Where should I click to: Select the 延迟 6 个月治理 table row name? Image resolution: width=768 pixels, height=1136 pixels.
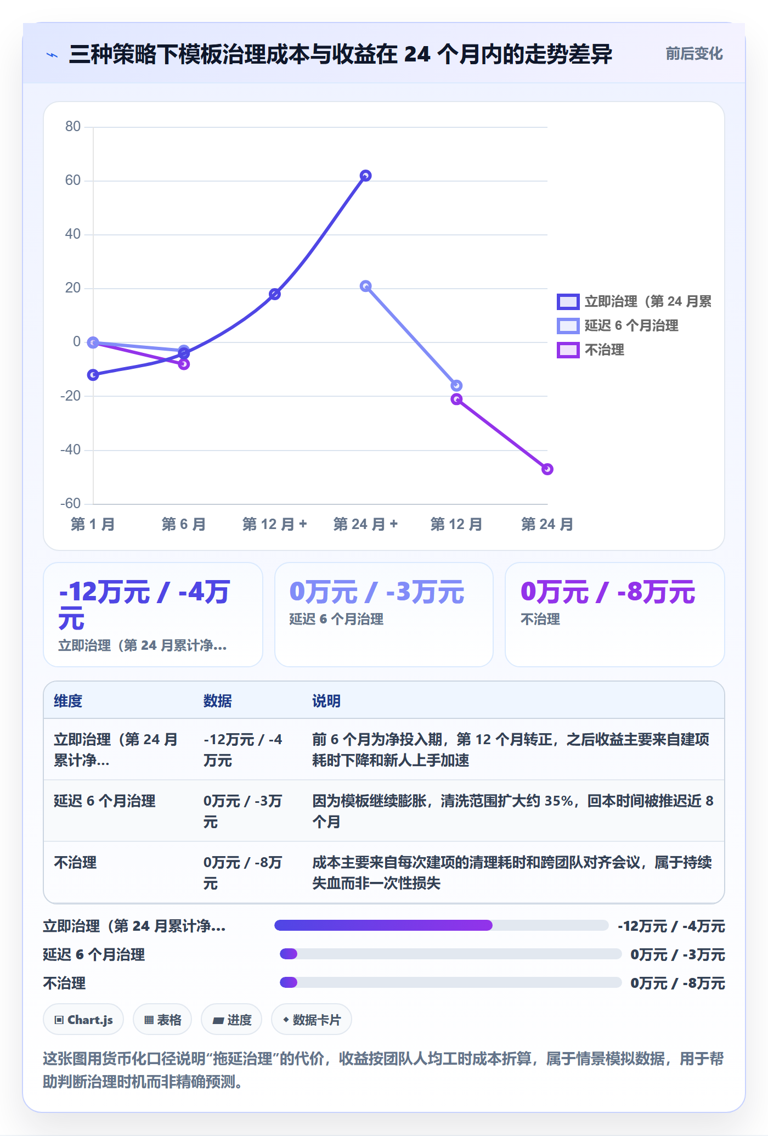(105, 801)
